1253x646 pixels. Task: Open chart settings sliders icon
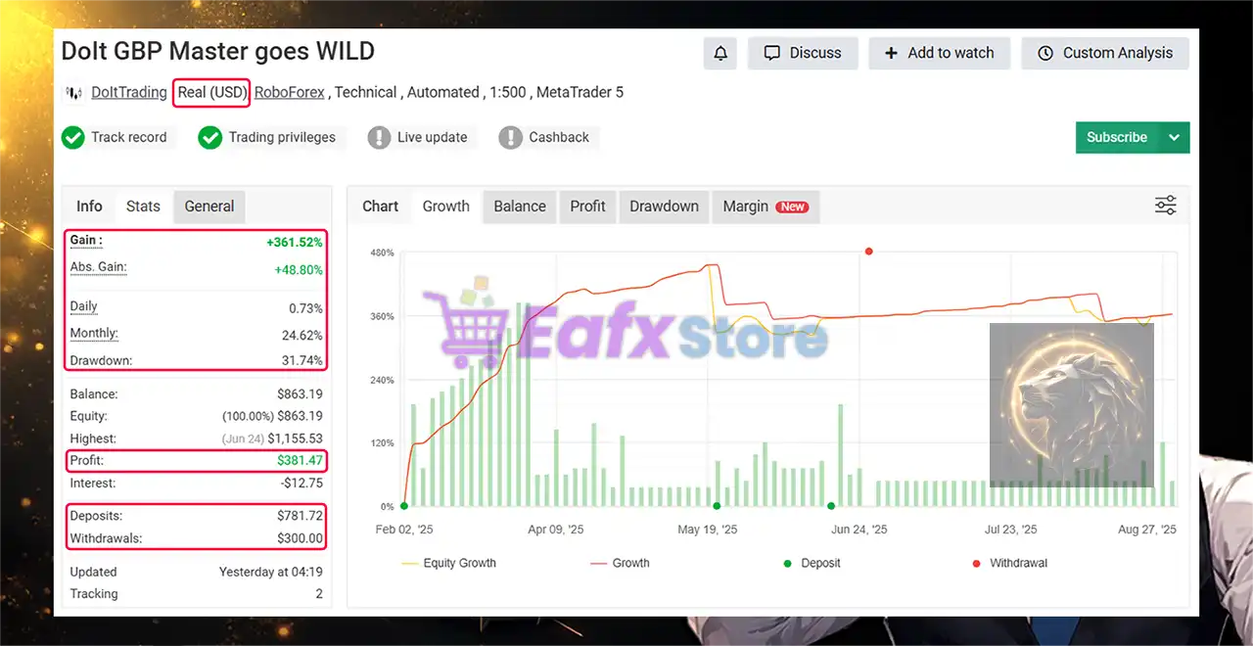click(1165, 206)
